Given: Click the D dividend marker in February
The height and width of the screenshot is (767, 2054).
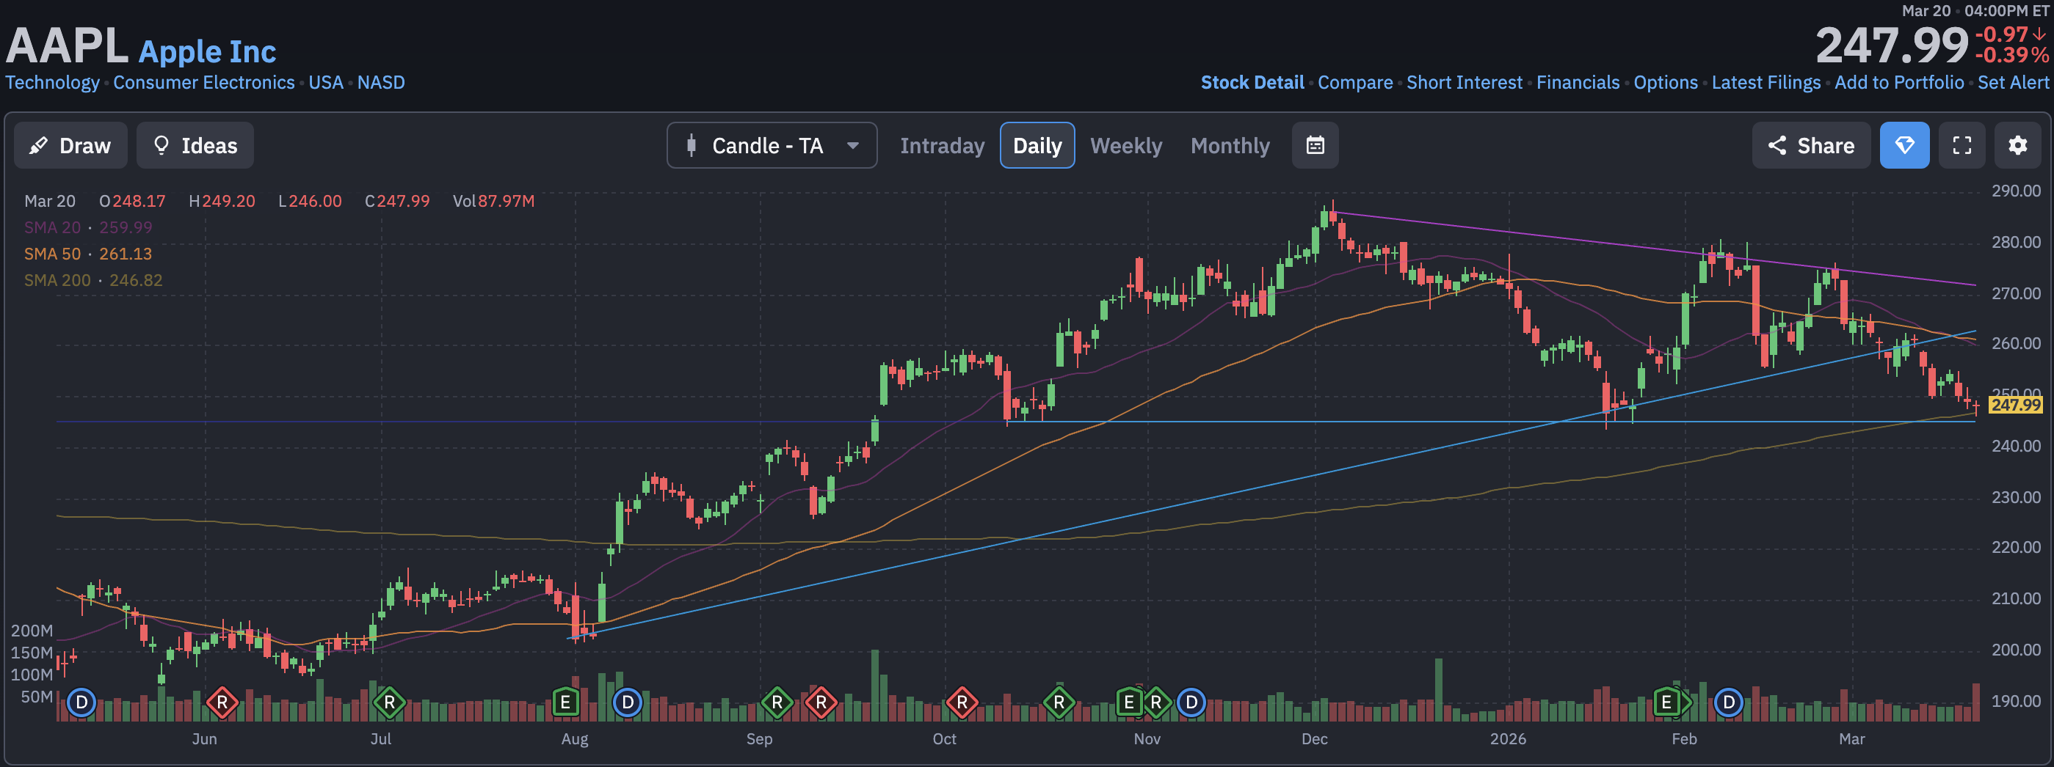Looking at the screenshot, I should (x=1728, y=702).
